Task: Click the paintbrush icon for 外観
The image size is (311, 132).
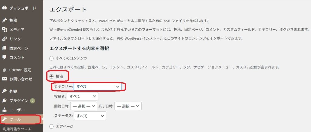Action: [x=4, y=91]
